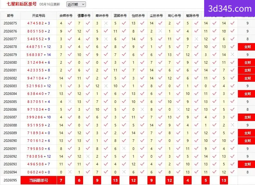Image resolution: width=255 pixels, height=185 pixels.
Task: Open the 近20期 period dropdown
Action: [x=76, y=5]
